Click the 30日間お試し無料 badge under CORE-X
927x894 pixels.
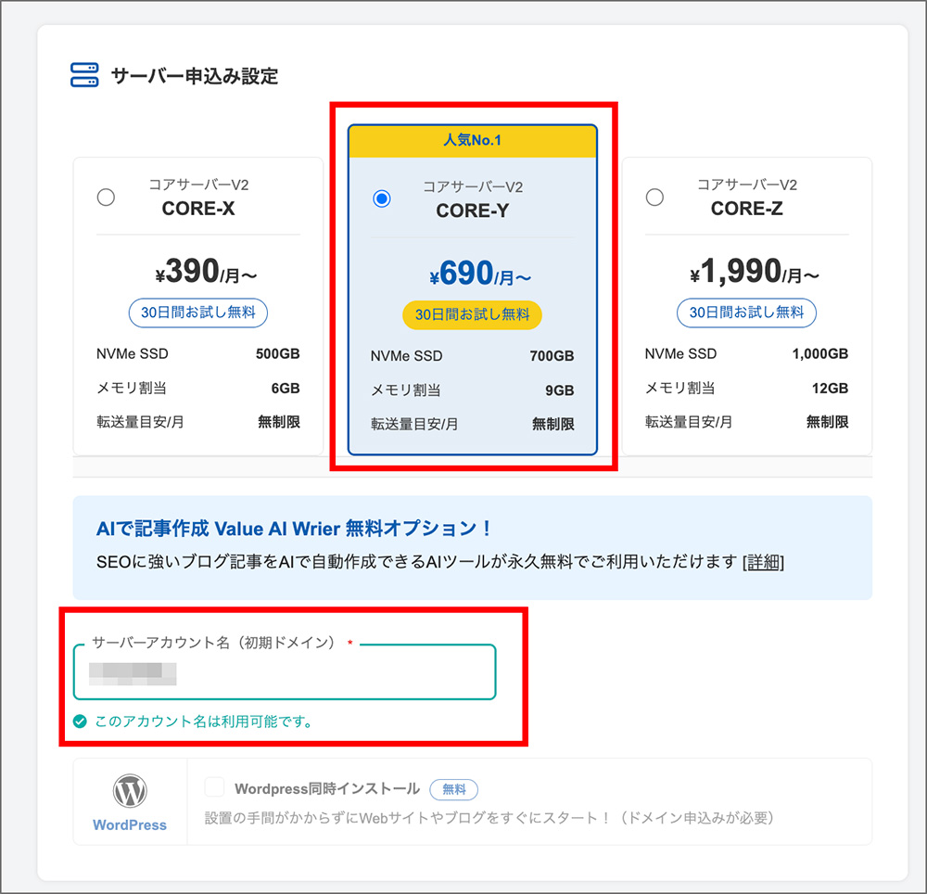click(x=197, y=313)
